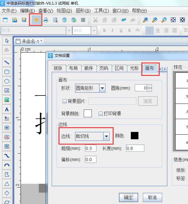Screen dimensions: 188x204
Task: Open print preview magnifier page icon
Action: coord(55,20)
